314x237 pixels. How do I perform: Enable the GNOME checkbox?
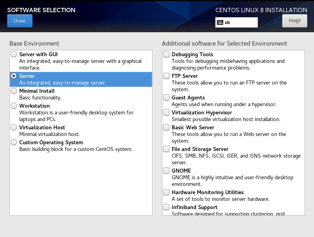(x=166, y=171)
